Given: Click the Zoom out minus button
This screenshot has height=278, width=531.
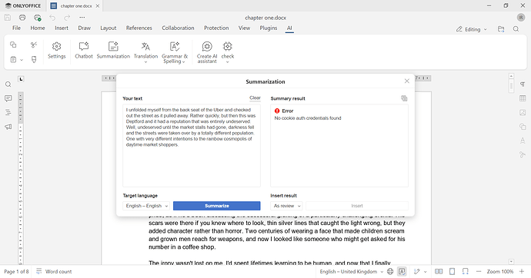Looking at the screenshot, I should point(479,271).
